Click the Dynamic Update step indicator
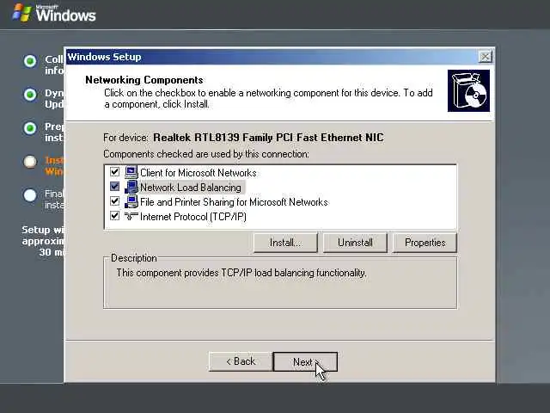550x413 pixels. click(x=30, y=95)
